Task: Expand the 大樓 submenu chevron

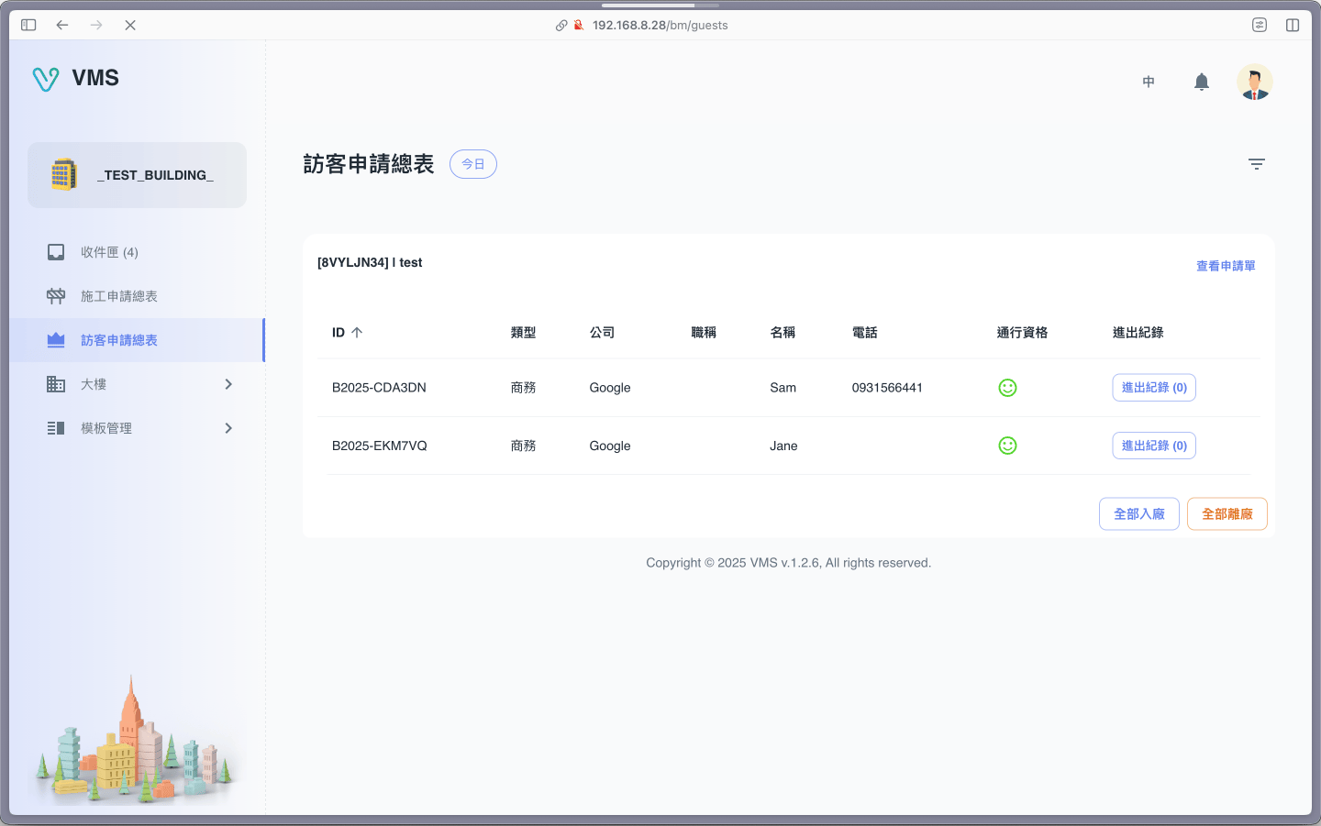Action: point(228,384)
